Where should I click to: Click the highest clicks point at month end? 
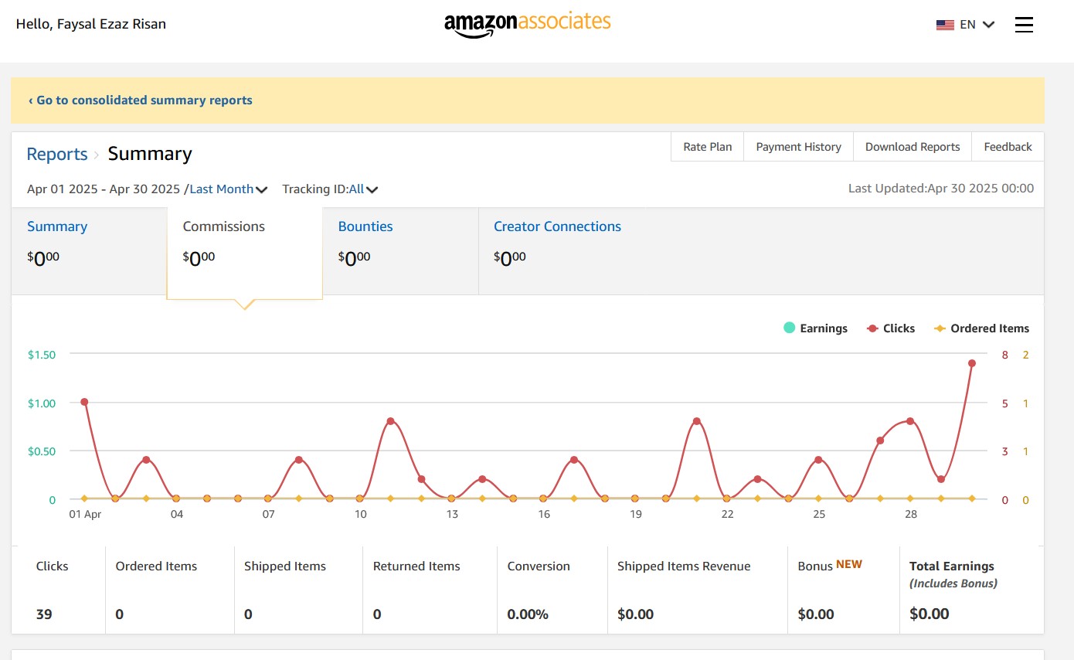(971, 363)
